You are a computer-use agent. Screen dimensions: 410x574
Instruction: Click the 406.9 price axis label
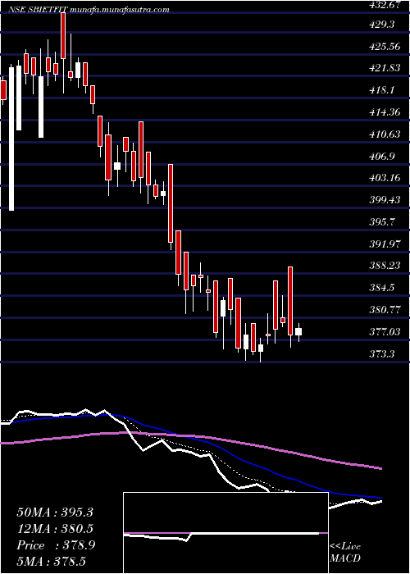coord(383,157)
